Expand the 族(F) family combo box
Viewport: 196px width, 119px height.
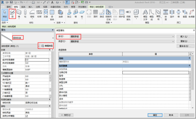(x=173, y=37)
